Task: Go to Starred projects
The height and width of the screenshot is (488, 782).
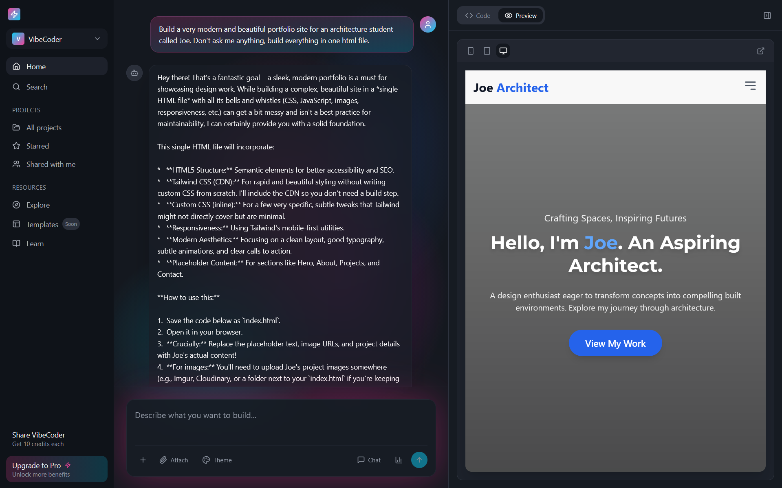Action: tap(37, 146)
